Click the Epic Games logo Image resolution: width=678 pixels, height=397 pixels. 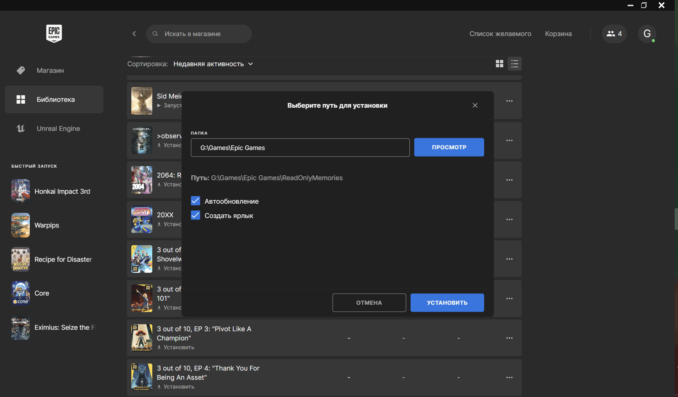[x=54, y=33]
